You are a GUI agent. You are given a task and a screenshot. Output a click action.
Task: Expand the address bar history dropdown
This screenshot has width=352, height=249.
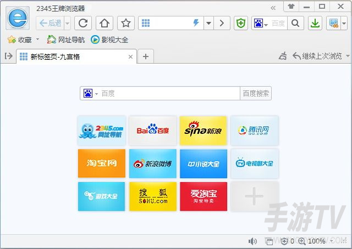[208, 23]
